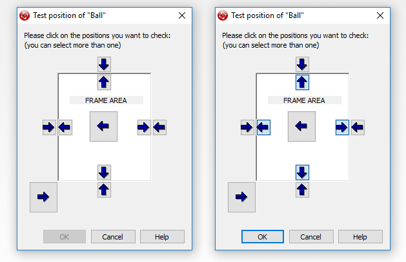Open Help from the right dialog

pyautogui.click(x=360, y=236)
